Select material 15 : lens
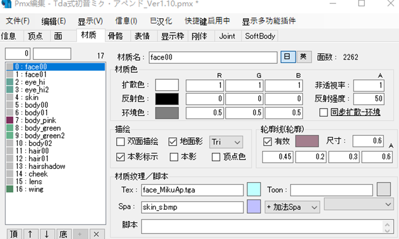This screenshot has height=239, width=399. point(56,181)
